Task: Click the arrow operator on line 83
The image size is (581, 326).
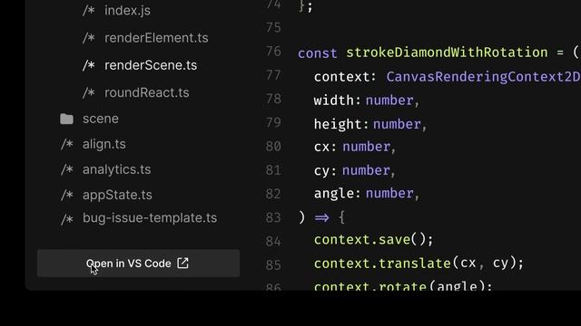Action: (x=321, y=217)
